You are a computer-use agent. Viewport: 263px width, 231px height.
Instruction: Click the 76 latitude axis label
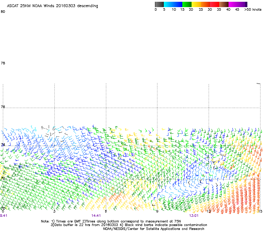click(3, 107)
